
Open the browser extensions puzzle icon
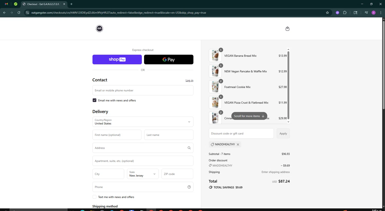345,13
